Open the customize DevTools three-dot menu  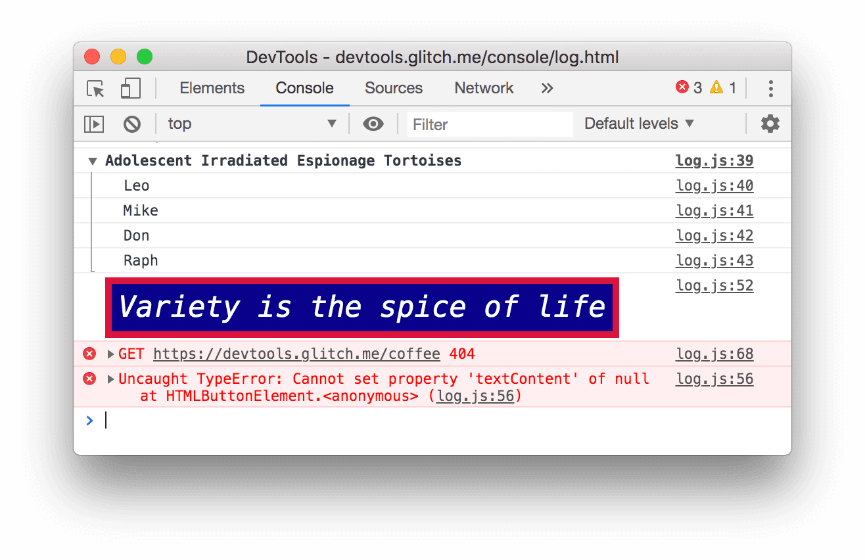[x=770, y=88]
